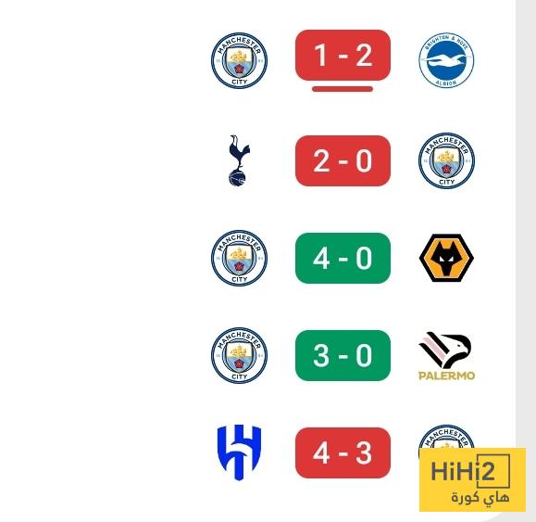This screenshot has width=536, height=522.
Task: Select the Tottenham Hotspur cockerel logo
Action: 239,160
